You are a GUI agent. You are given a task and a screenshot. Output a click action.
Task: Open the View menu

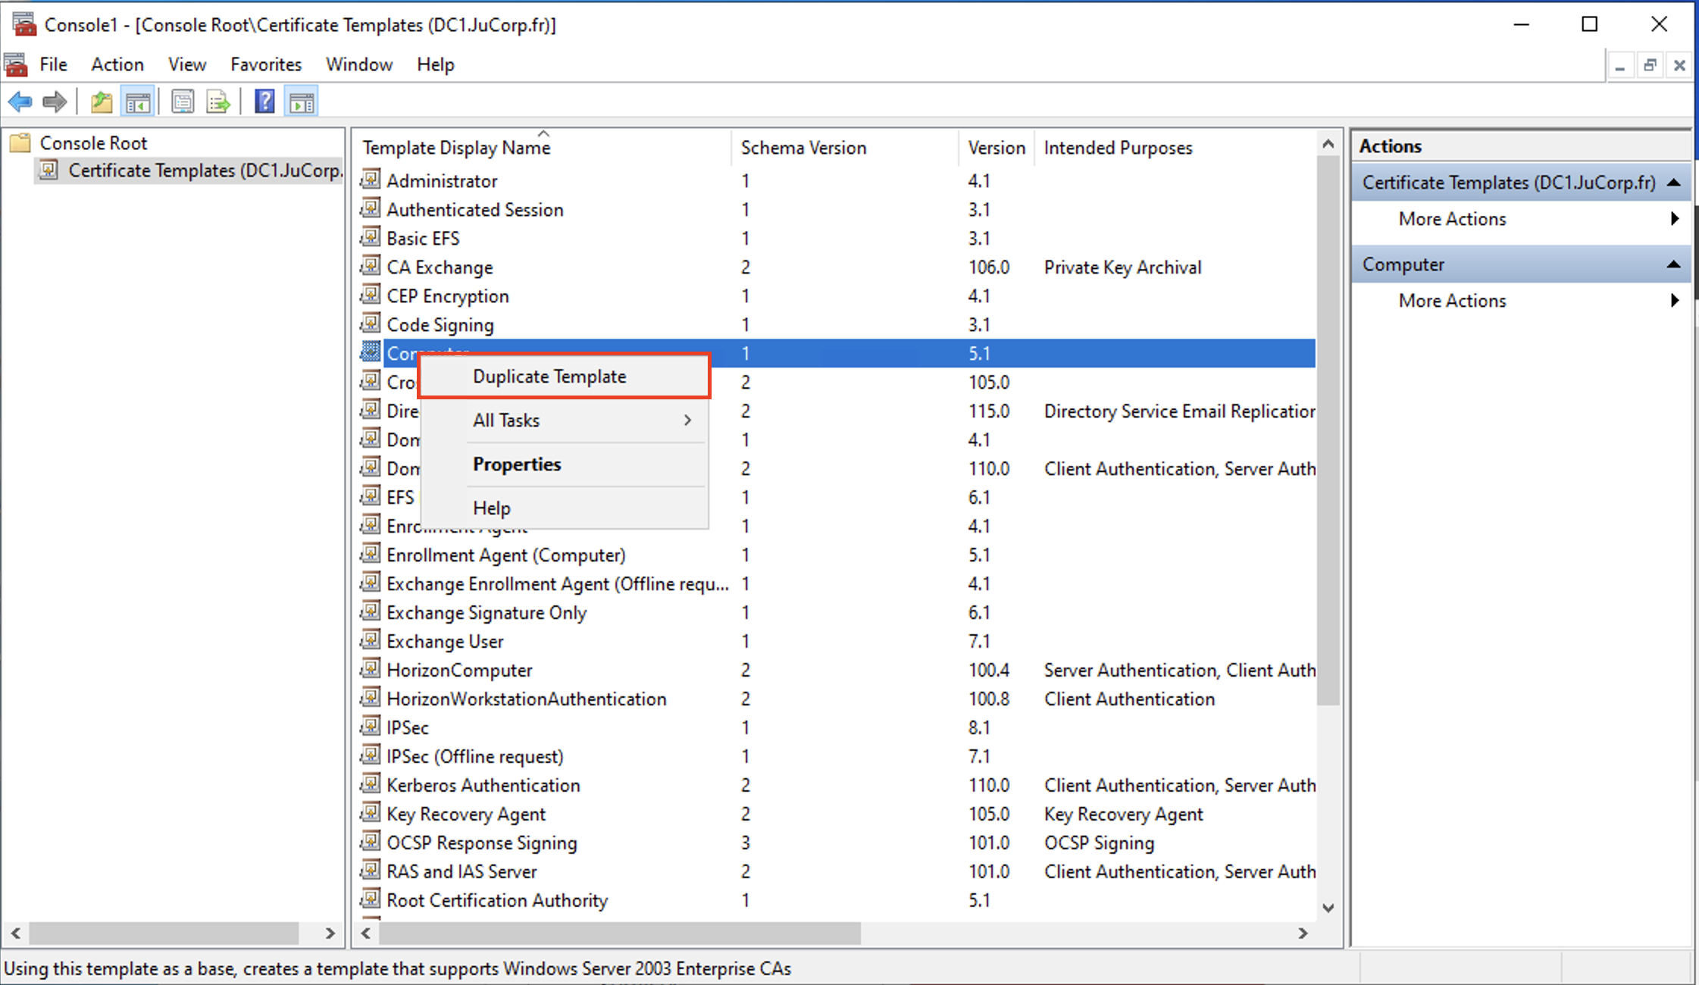187,64
